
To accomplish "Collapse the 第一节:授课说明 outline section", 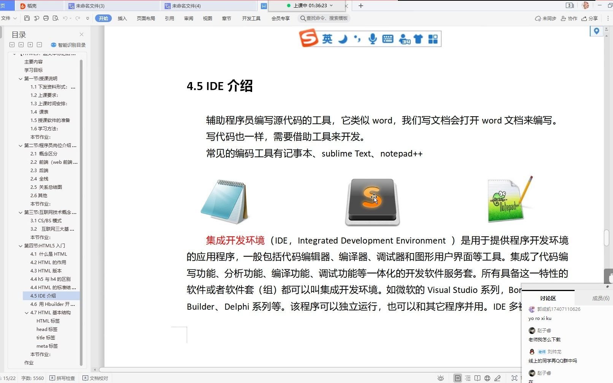I will click(x=21, y=79).
